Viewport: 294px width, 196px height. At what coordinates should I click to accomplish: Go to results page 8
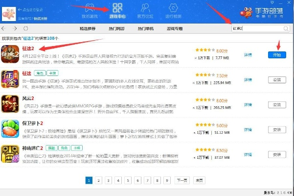[157, 180]
